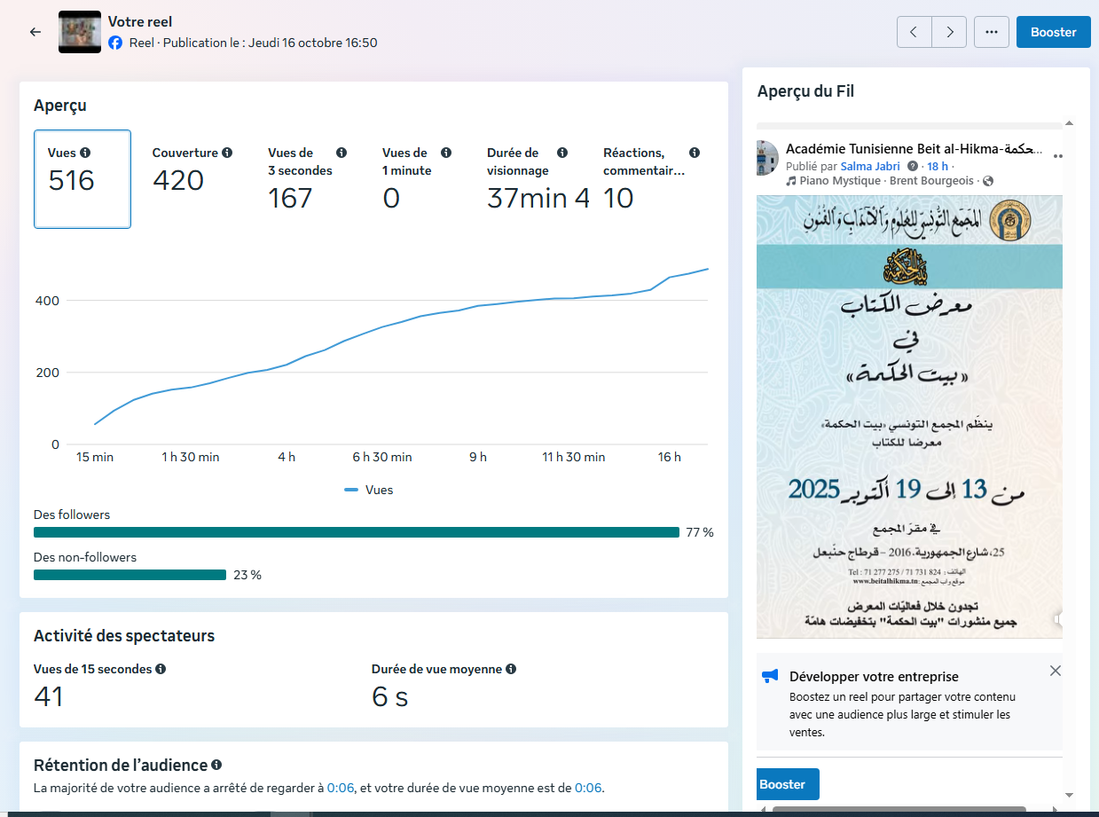Click the blue Booster button at top

click(1053, 32)
